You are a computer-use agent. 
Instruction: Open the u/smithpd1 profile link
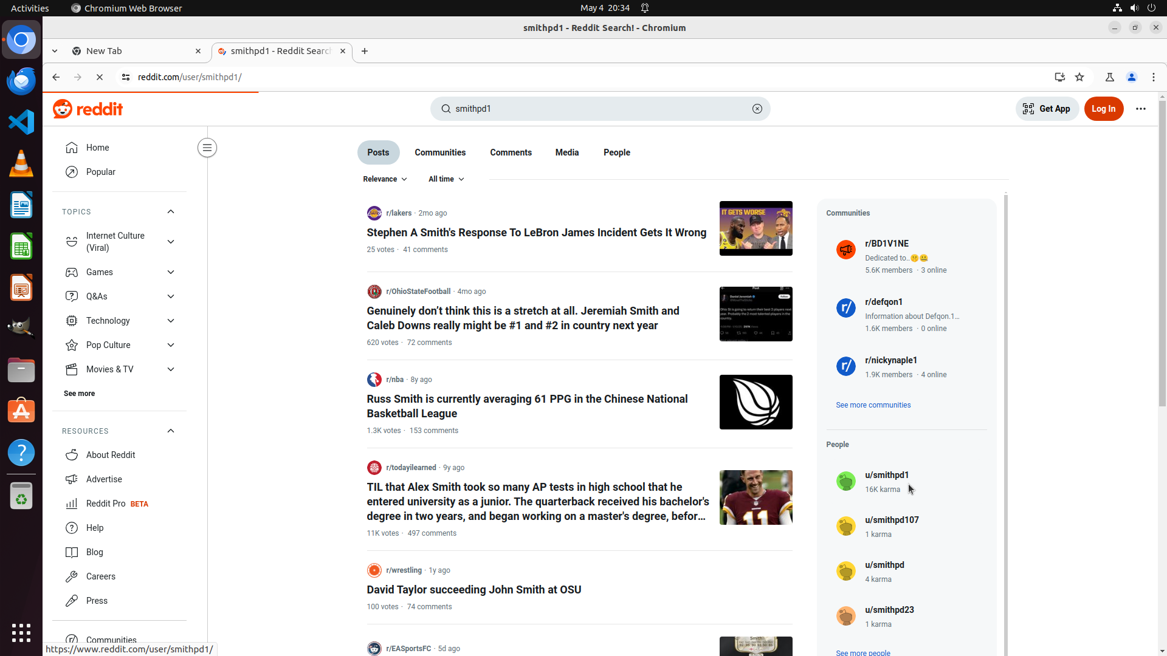(x=886, y=475)
